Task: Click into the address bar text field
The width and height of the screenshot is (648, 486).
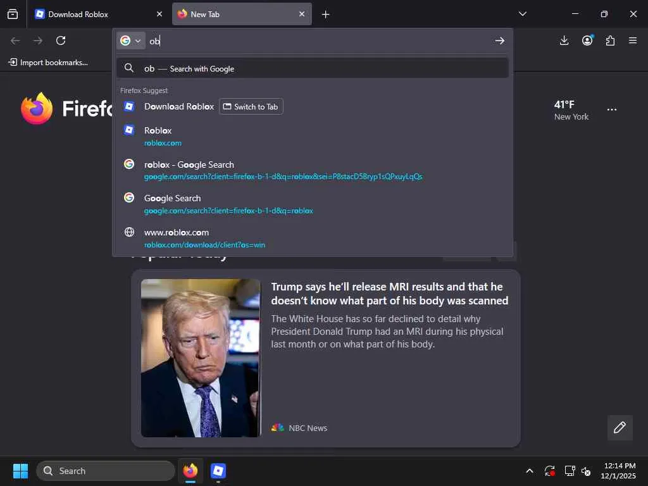Action: pyautogui.click(x=318, y=40)
